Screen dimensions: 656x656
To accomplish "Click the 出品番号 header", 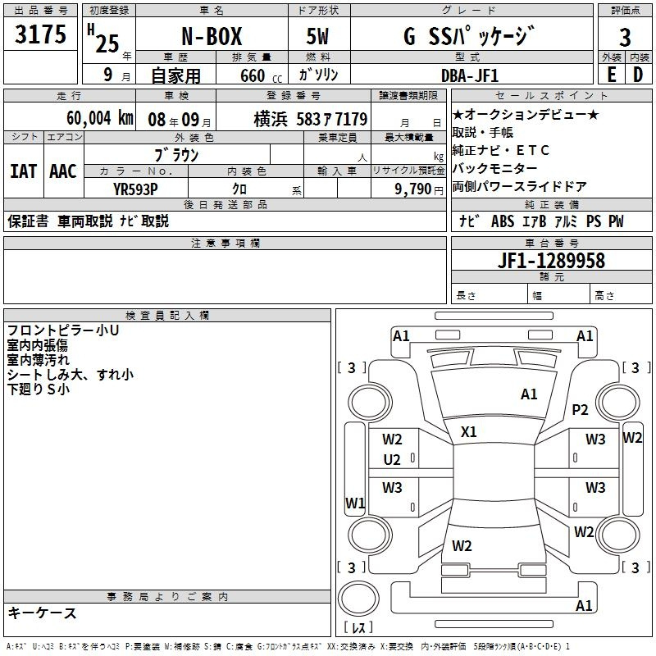I will coord(40,10).
